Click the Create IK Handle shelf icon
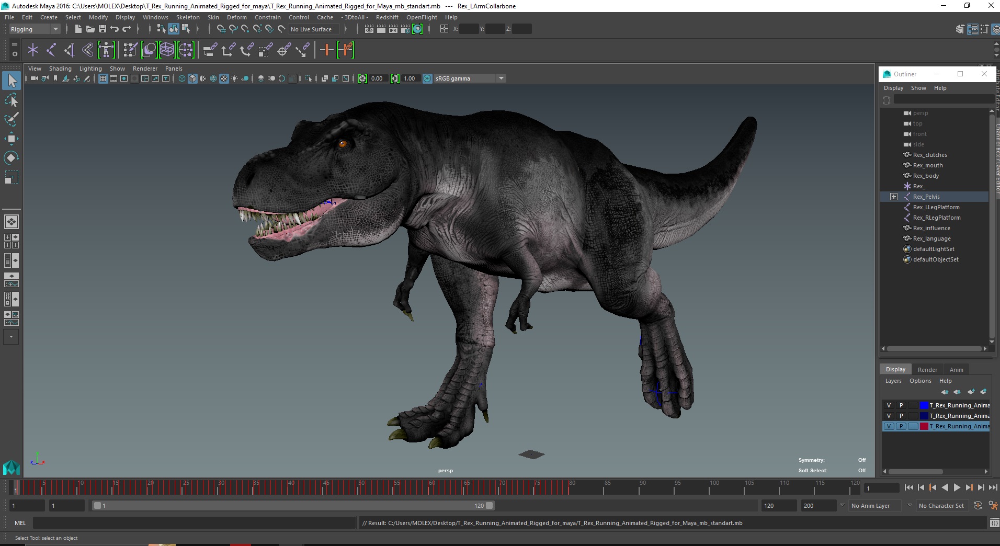Image resolution: width=1000 pixels, height=546 pixels. (70, 50)
